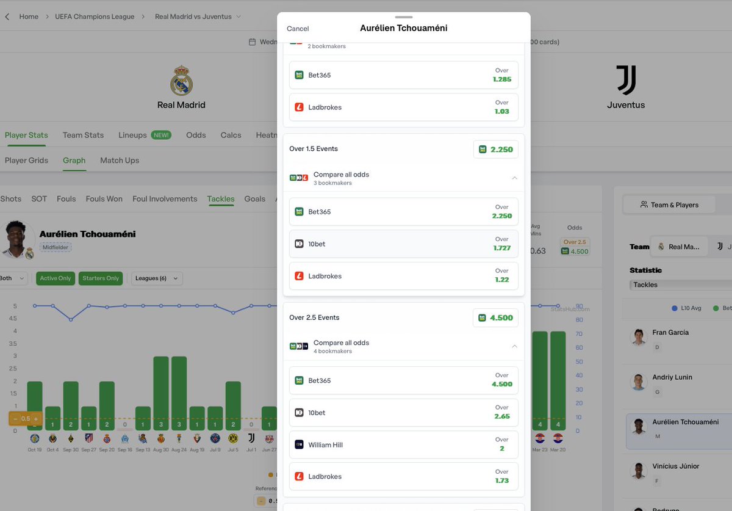The image size is (732, 511).
Task: Select the Goals stat filter
Action: [255, 198]
